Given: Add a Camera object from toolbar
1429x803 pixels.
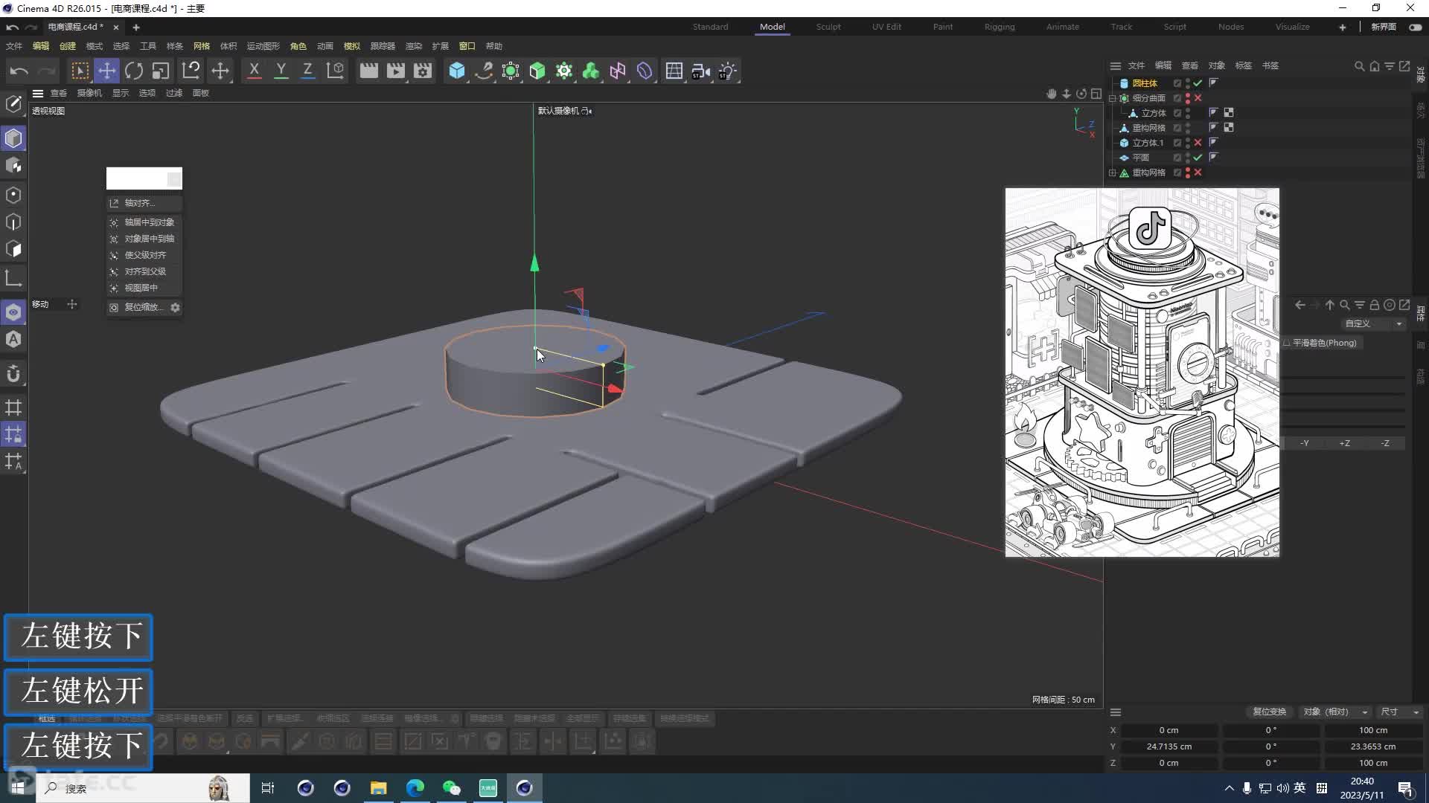Looking at the screenshot, I should pos(701,71).
